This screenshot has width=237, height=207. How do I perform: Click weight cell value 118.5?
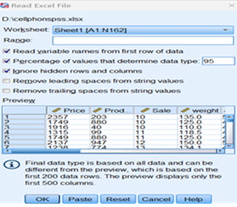190,132
